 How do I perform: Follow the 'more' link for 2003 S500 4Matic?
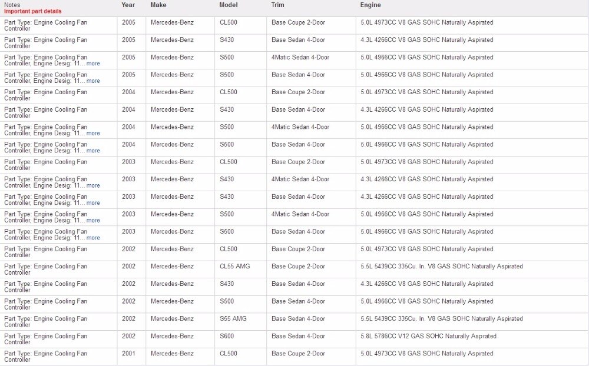click(x=93, y=220)
